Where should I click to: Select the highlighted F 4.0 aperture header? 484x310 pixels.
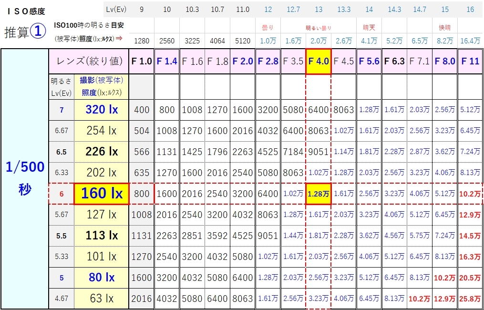[318, 62]
